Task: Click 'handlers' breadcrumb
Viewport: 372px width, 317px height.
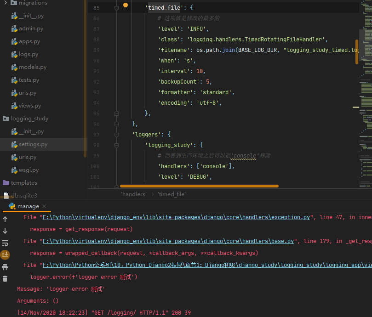Action: tap(134, 194)
